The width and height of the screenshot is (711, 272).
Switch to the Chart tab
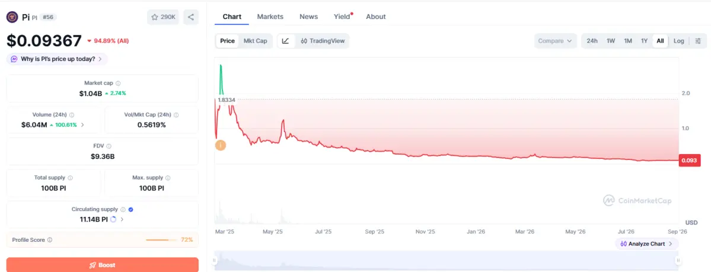click(232, 17)
